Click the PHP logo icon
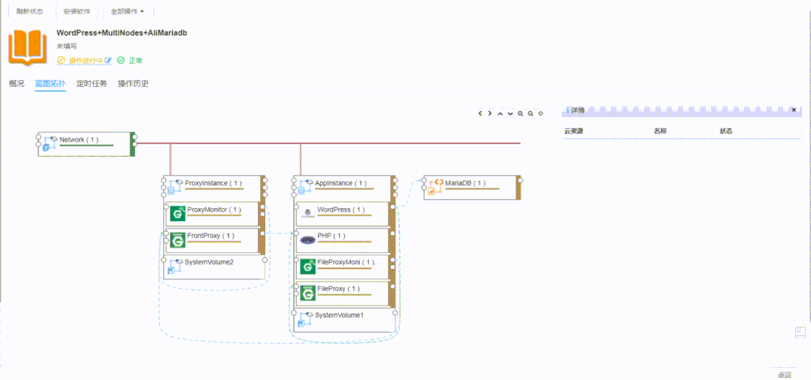Screen dimensions: 811x380 308,240
